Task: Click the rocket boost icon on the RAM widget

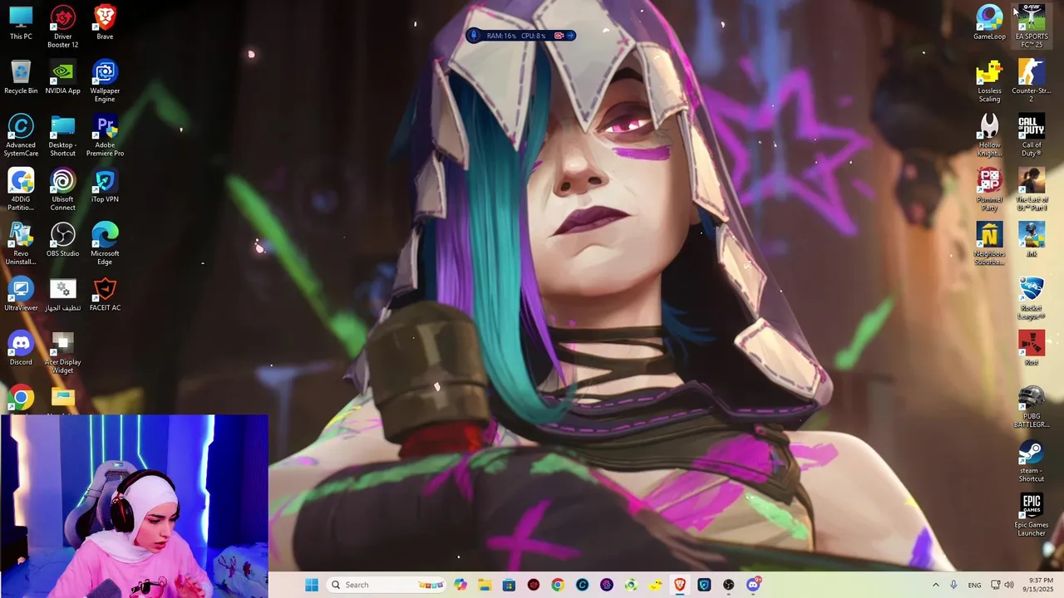Action: pos(475,36)
